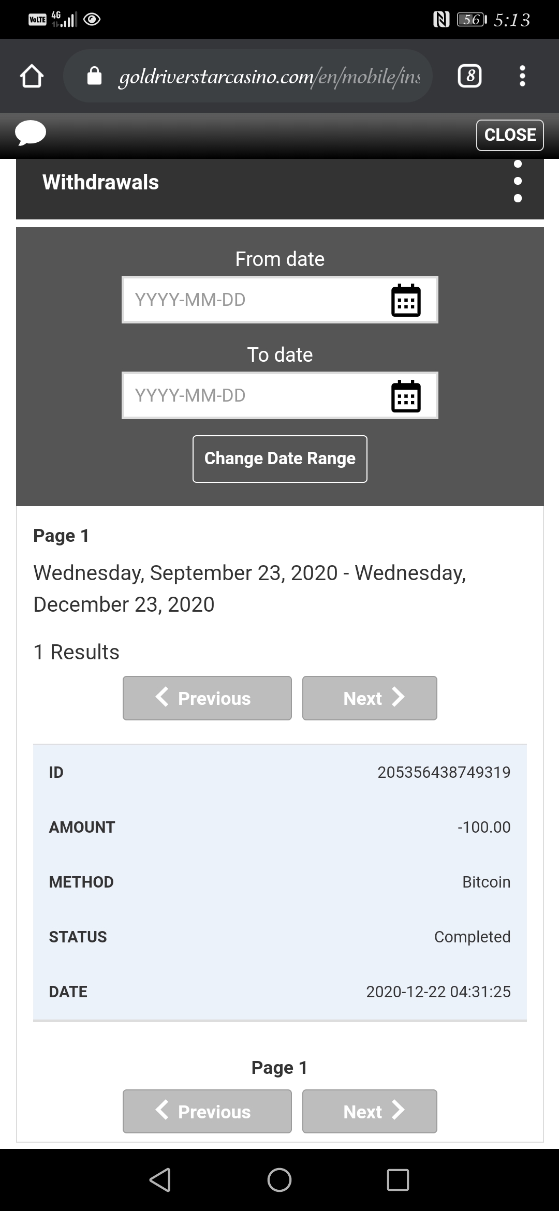Open the live chat speech bubble
Screen dimensions: 559x1211
[31, 133]
